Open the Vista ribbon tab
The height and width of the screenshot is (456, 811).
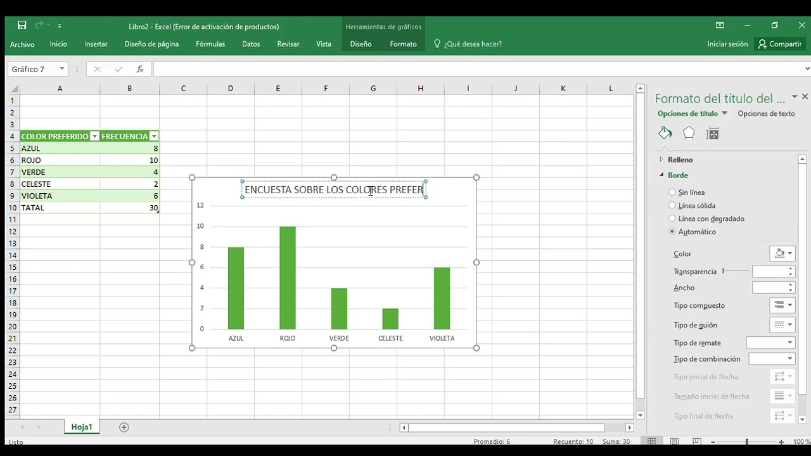point(324,44)
